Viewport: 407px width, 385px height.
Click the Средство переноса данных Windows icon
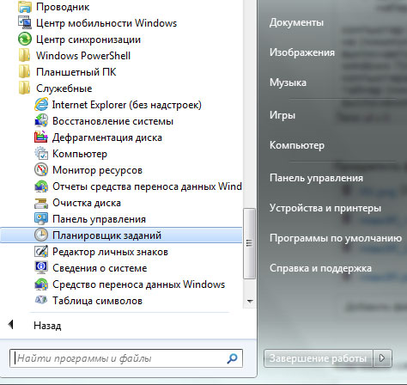point(41,284)
